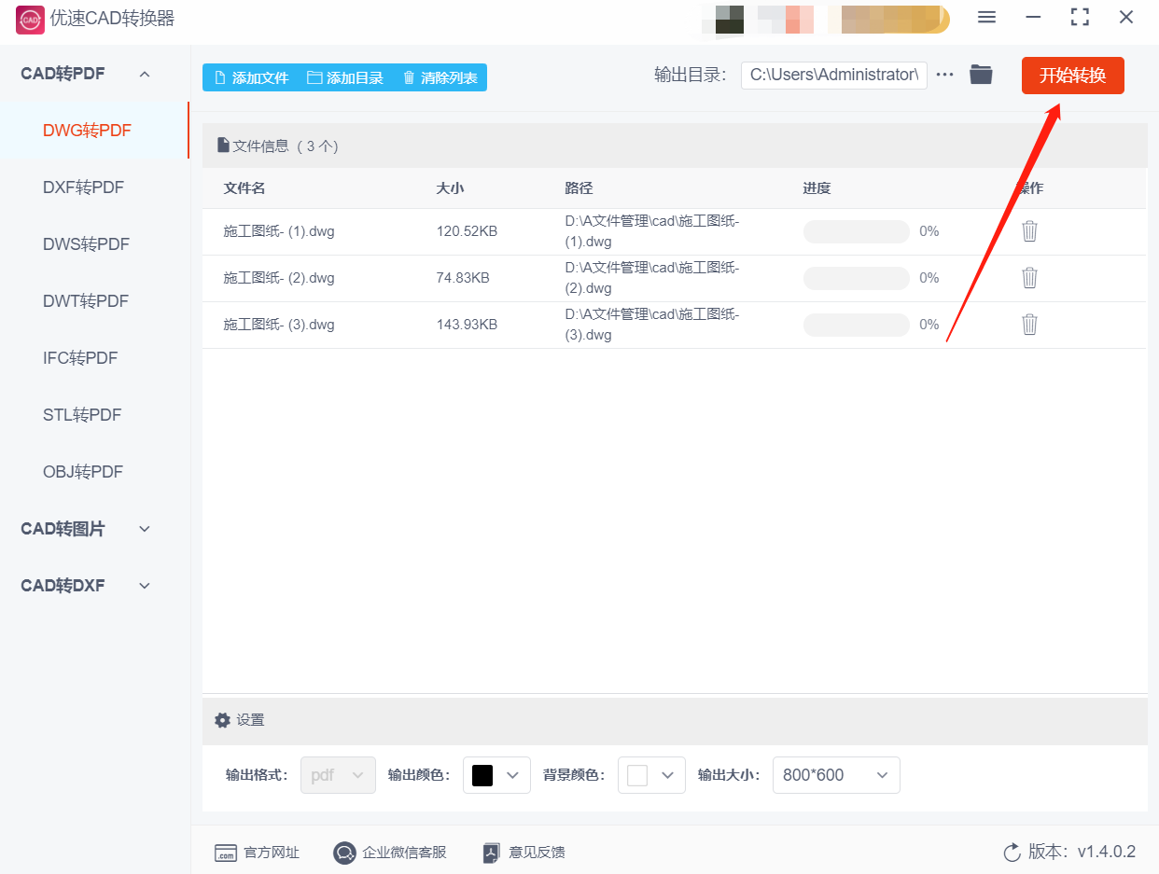This screenshot has width=1159, height=874.
Task: Click trash icon for 施工图纸- (3).dwg
Action: (1029, 325)
